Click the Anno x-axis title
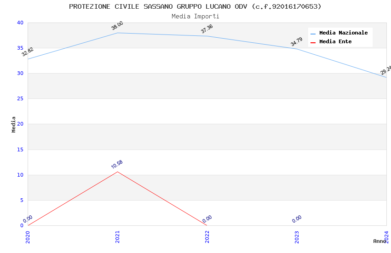The height and width of the screenshot is (253, 391). (379, 241)
